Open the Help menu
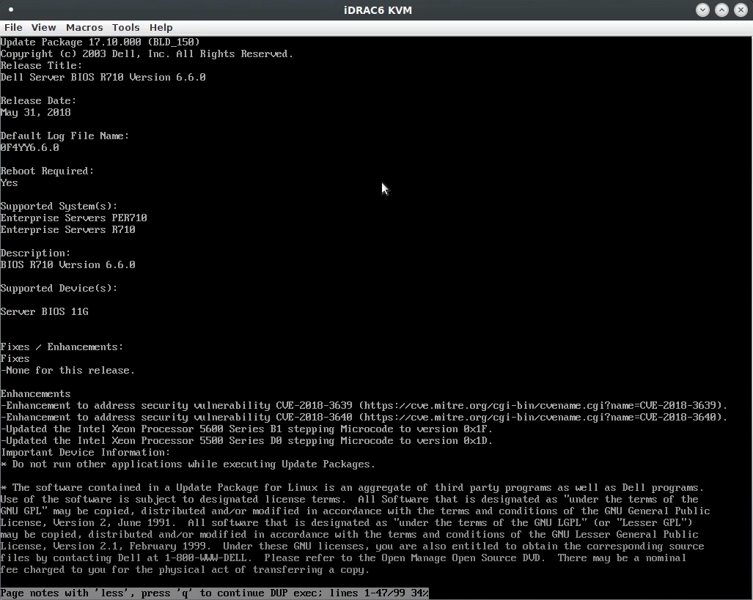753x600 pixels. [161, 27]
